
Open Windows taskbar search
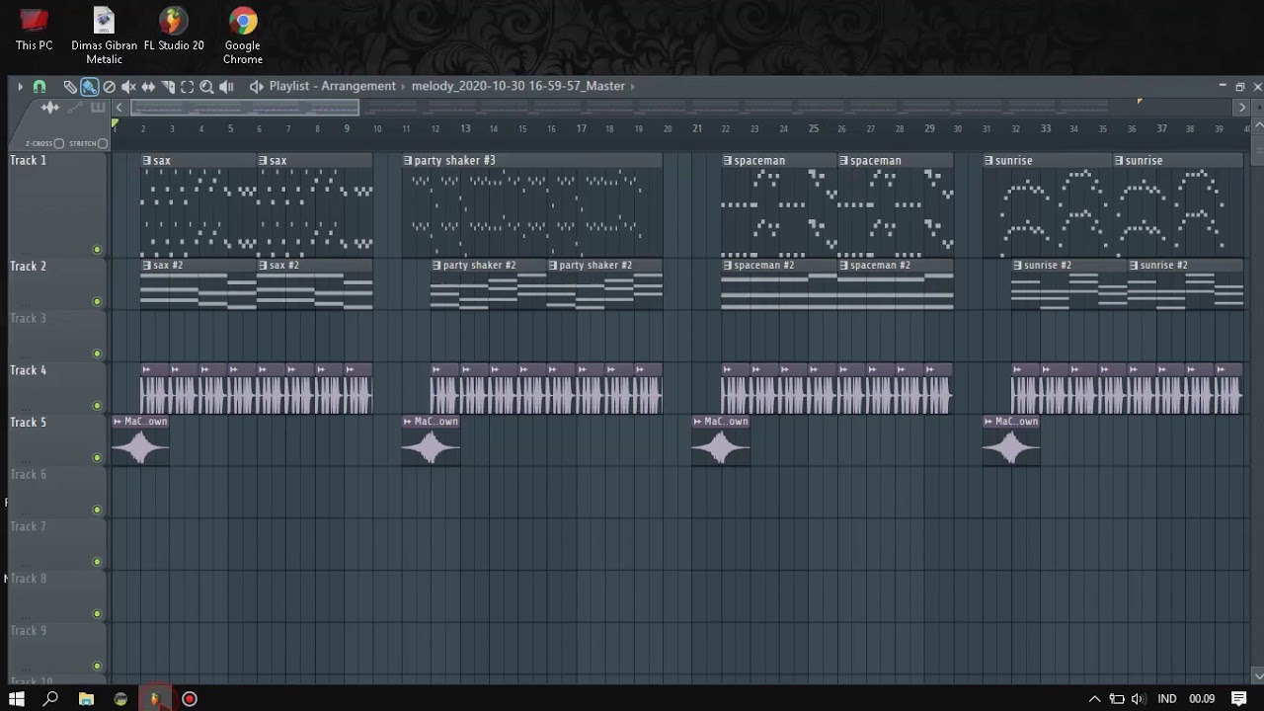click(x=51, y=699)
